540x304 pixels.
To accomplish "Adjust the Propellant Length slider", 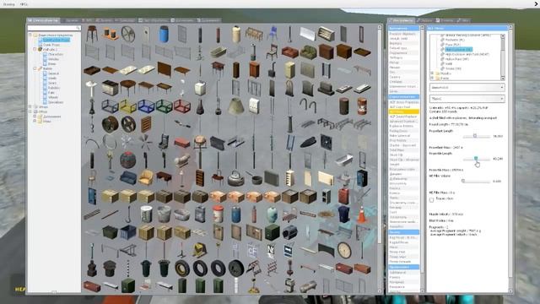I will pyautogui.click(x=476, y=136).
